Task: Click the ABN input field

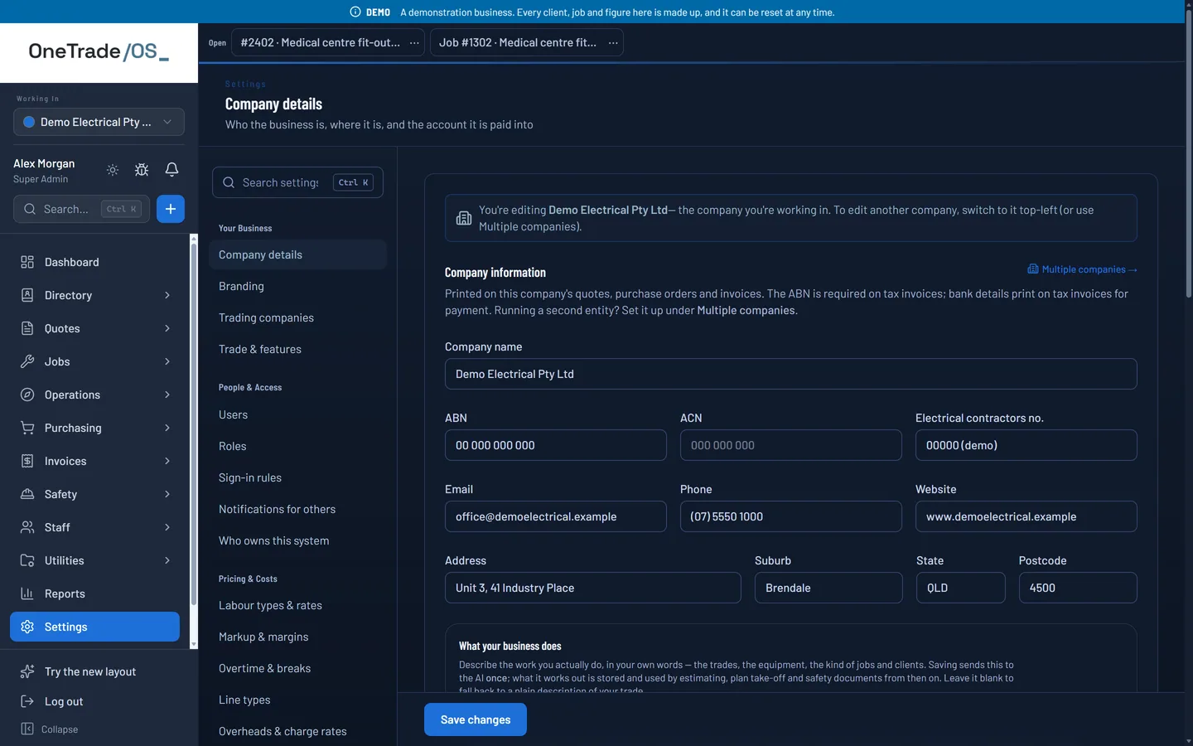Action: click(x=556, y=445)
